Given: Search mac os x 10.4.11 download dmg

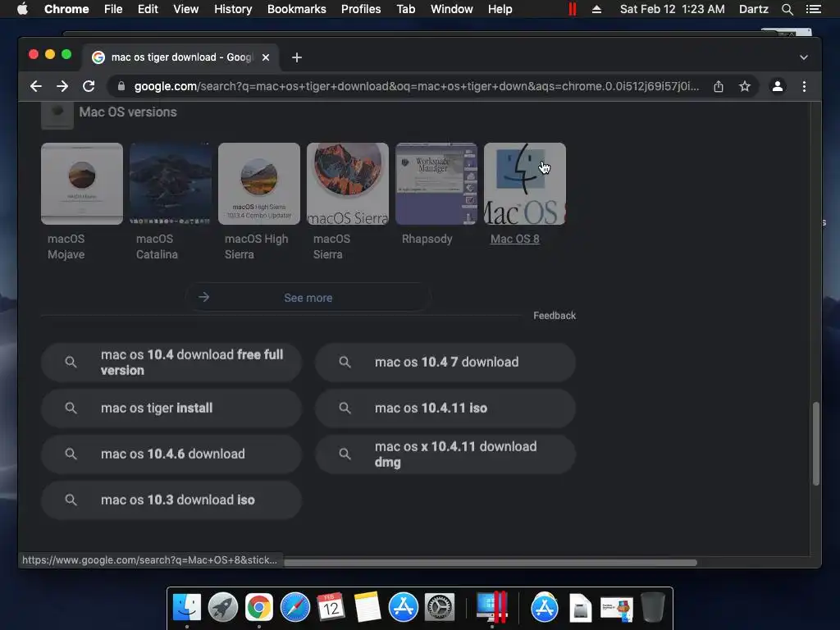Looking at the screenshot, I should click(x=445, y=454).
